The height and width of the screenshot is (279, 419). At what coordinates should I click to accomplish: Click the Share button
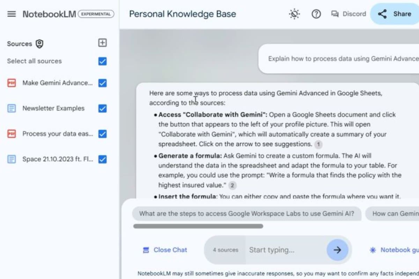point(395,14)
